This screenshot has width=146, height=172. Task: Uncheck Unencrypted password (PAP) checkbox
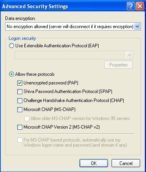click(x=20, y=83)
